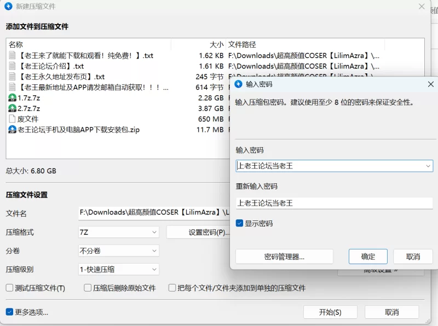Click the 老王论坛手机及电脑APP下载安装包.zip icon
Viewport: 438px width, 326px height.
click(12, 130)
